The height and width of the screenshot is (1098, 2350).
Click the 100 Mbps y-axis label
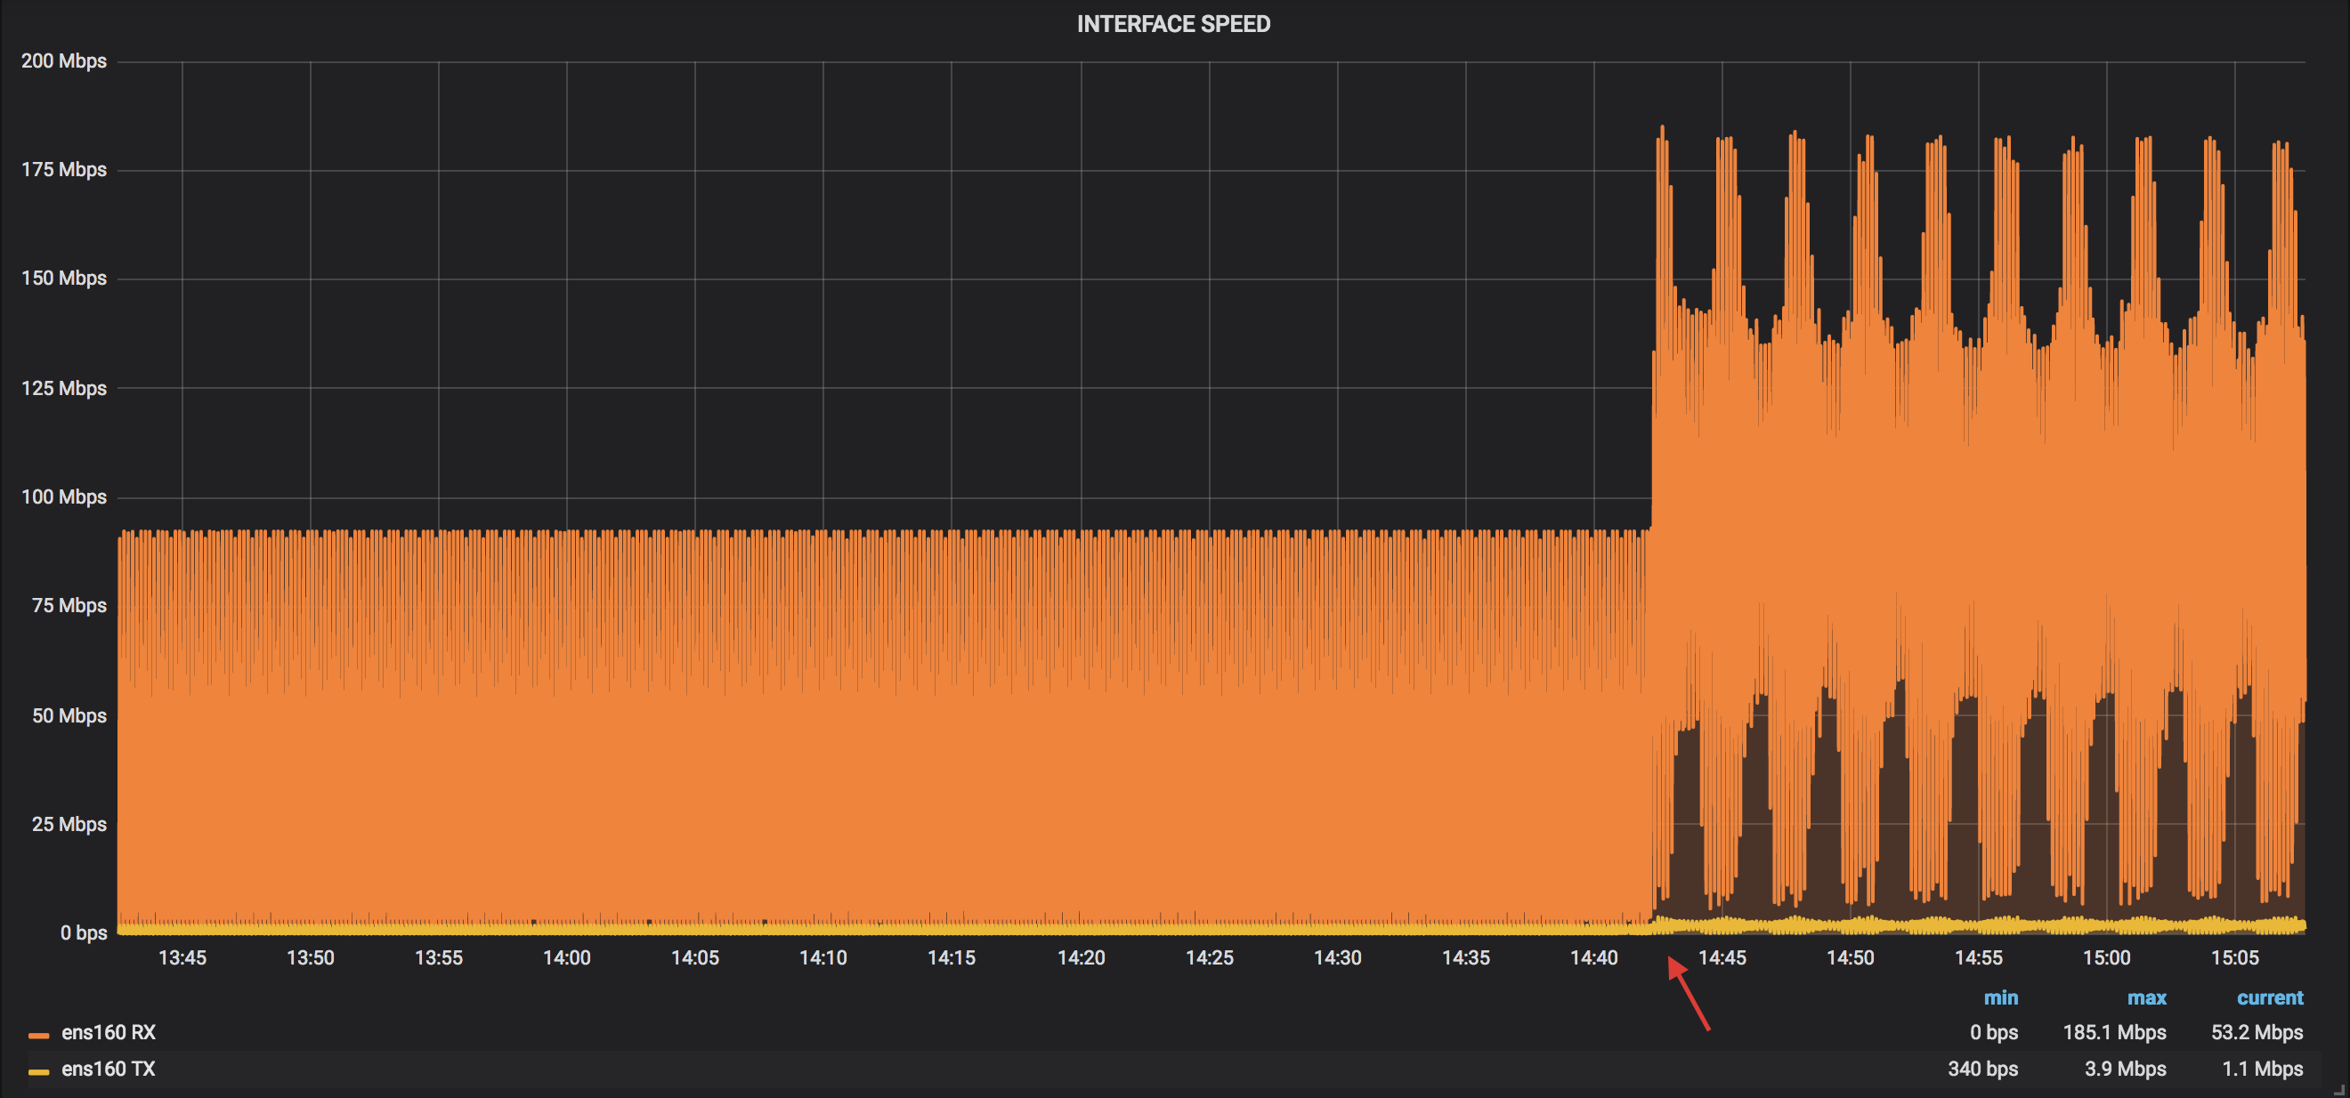click(x=64, y=497)
